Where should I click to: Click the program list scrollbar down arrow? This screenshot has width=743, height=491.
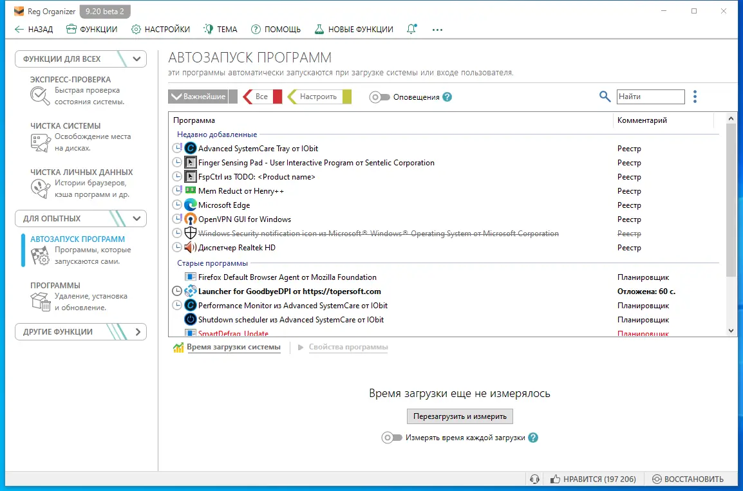click(731, 331)
